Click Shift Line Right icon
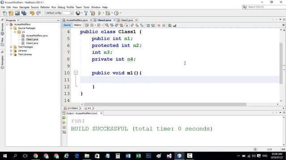The width and height of the screenshot is (286, 160). pyautogui.click(x=153, y=25)
